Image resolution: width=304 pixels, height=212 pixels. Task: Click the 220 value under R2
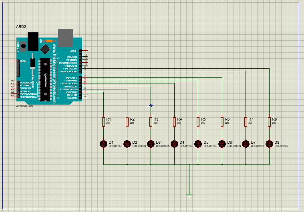(x=132, y=123)
